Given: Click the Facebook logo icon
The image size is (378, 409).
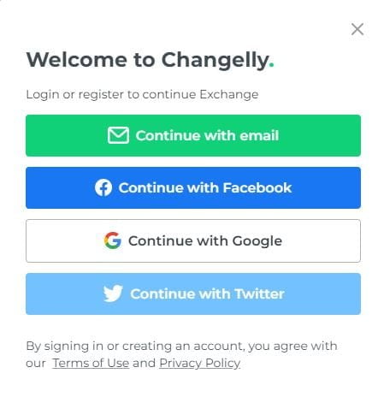Looking at the screenshot, I should coord(103,187).
